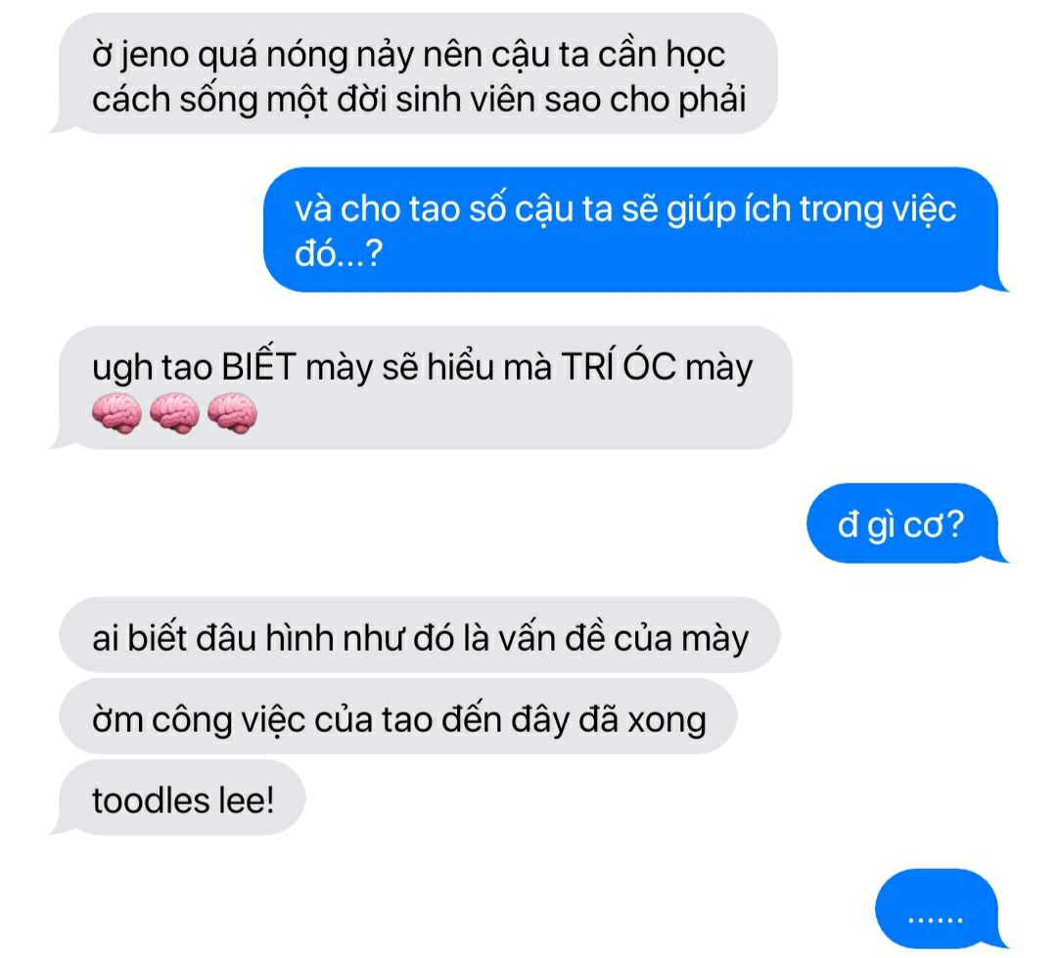The height and width of the screenshot is (958, 1057).
Task: Click the word 'toodles' in the last gray bubble
Action: 151,800
